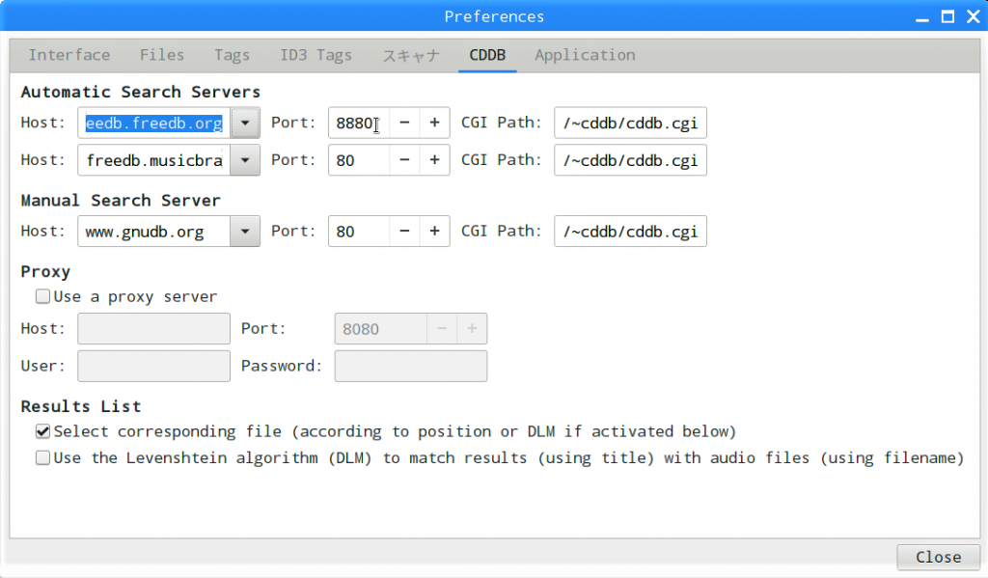This screenshot has width=988, height=578.
Task: Click the first server's CGI Path field
Action: coord(630,124)
